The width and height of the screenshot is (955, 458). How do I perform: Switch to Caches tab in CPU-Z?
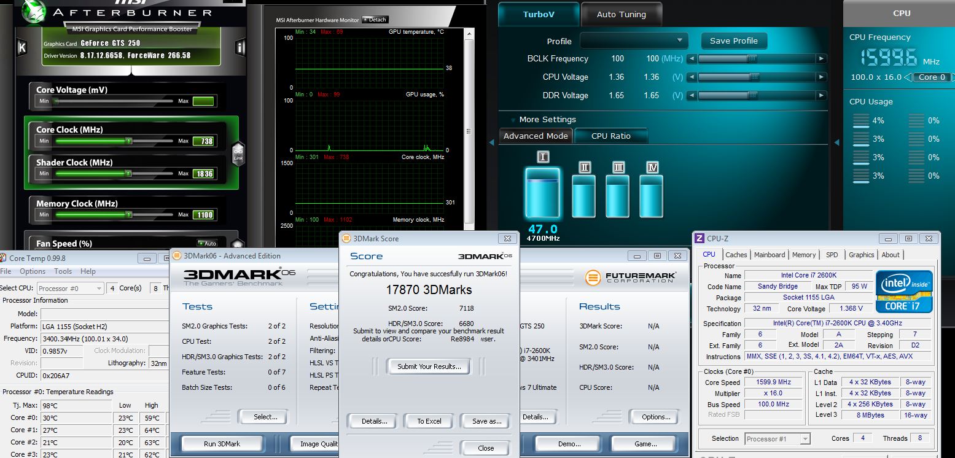click(x=736, y=255)
